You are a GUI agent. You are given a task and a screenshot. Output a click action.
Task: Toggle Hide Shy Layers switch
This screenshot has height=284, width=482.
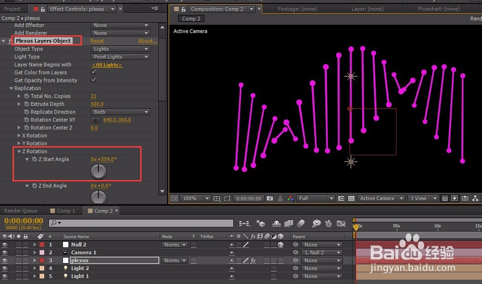[x=276, y=223]
